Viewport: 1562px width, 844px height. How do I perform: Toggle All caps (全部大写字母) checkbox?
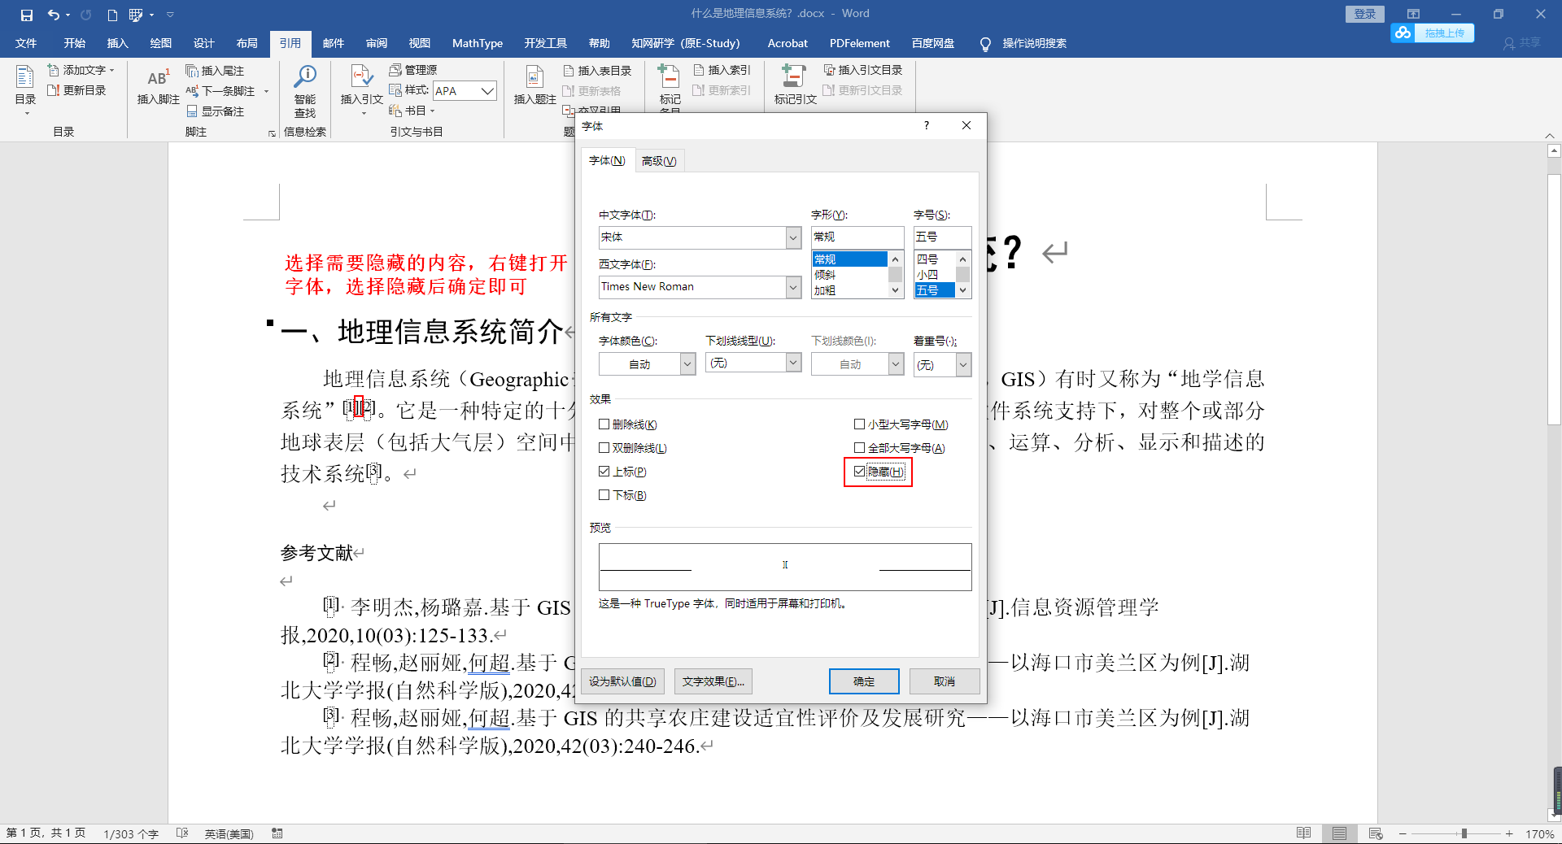[859, 448]
